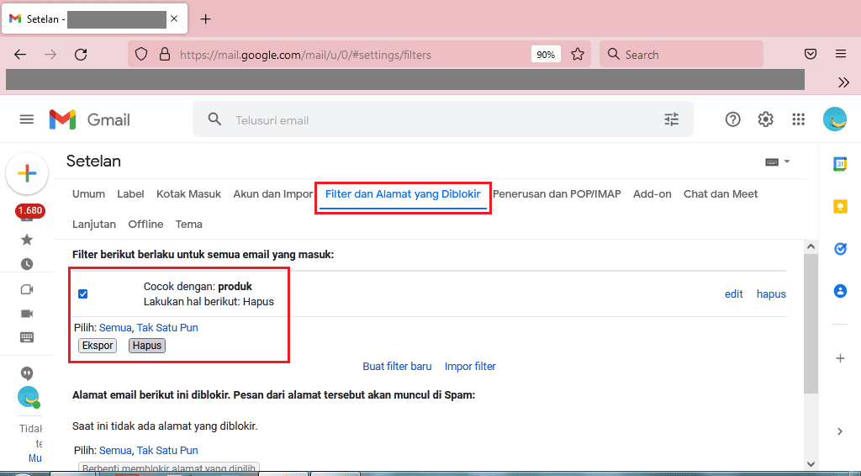Open a new browser tab
The image size is (861, 476).
click(205, 19)
